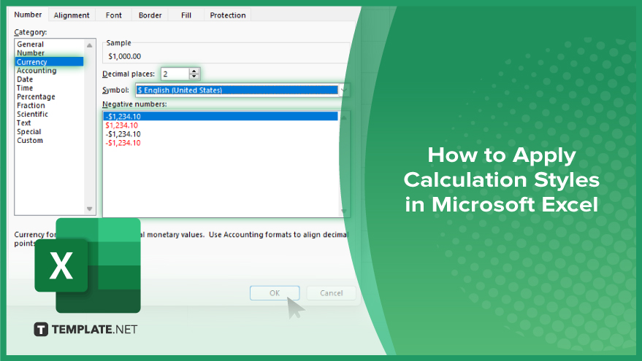Click the Sample value $1,000.00
Screen dimensions: 642x361
click(x=124, y=56)
